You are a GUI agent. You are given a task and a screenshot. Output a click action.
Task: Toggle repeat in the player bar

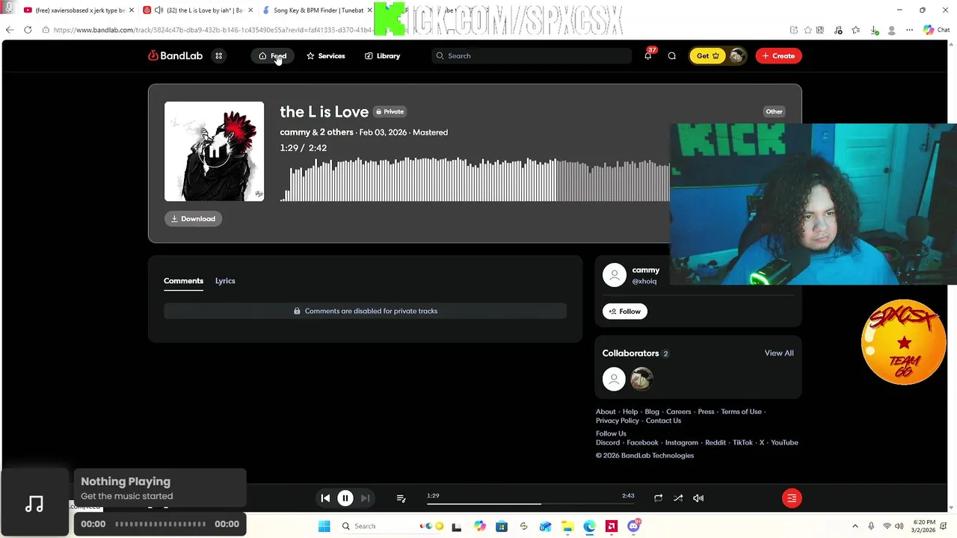point(658,498)
